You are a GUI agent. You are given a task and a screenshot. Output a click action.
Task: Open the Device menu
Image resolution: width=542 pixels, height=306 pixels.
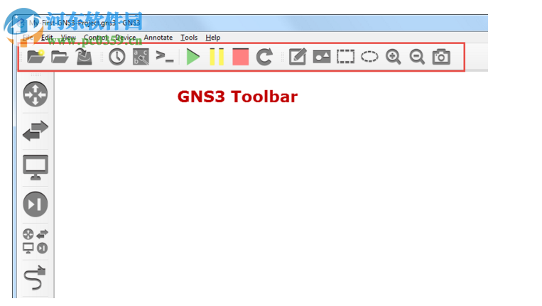tap(126, 38)
